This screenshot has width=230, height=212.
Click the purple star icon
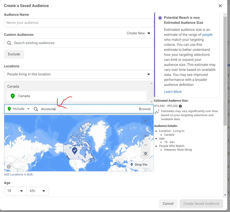click(160, 18)
